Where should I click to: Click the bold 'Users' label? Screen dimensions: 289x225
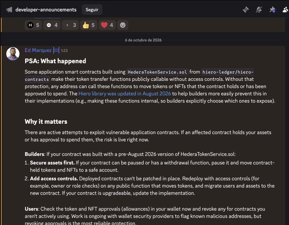click(x=31, y=209)
